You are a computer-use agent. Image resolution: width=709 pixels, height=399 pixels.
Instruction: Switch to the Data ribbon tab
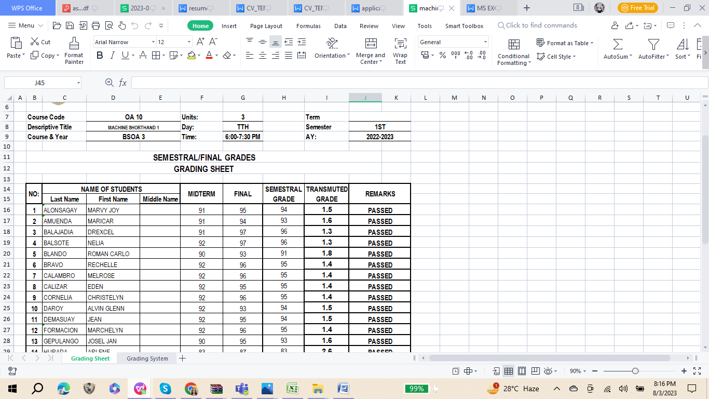(x=340, y=26)
